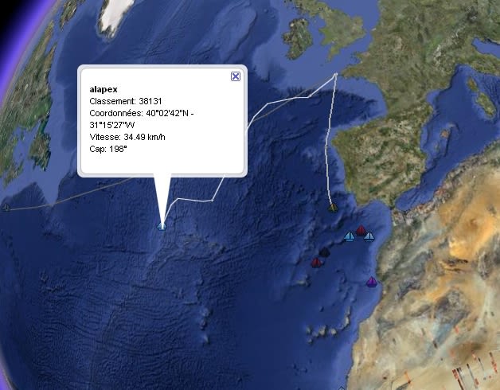Click the Cap 198° line

(108, 149)
